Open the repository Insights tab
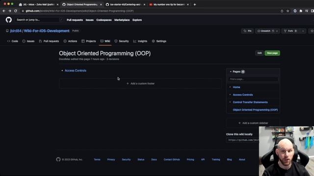Screen dimensions: 314x176 (140, 41)
